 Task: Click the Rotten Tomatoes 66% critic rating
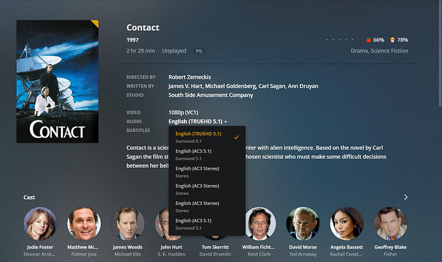[x=375, y=40]
